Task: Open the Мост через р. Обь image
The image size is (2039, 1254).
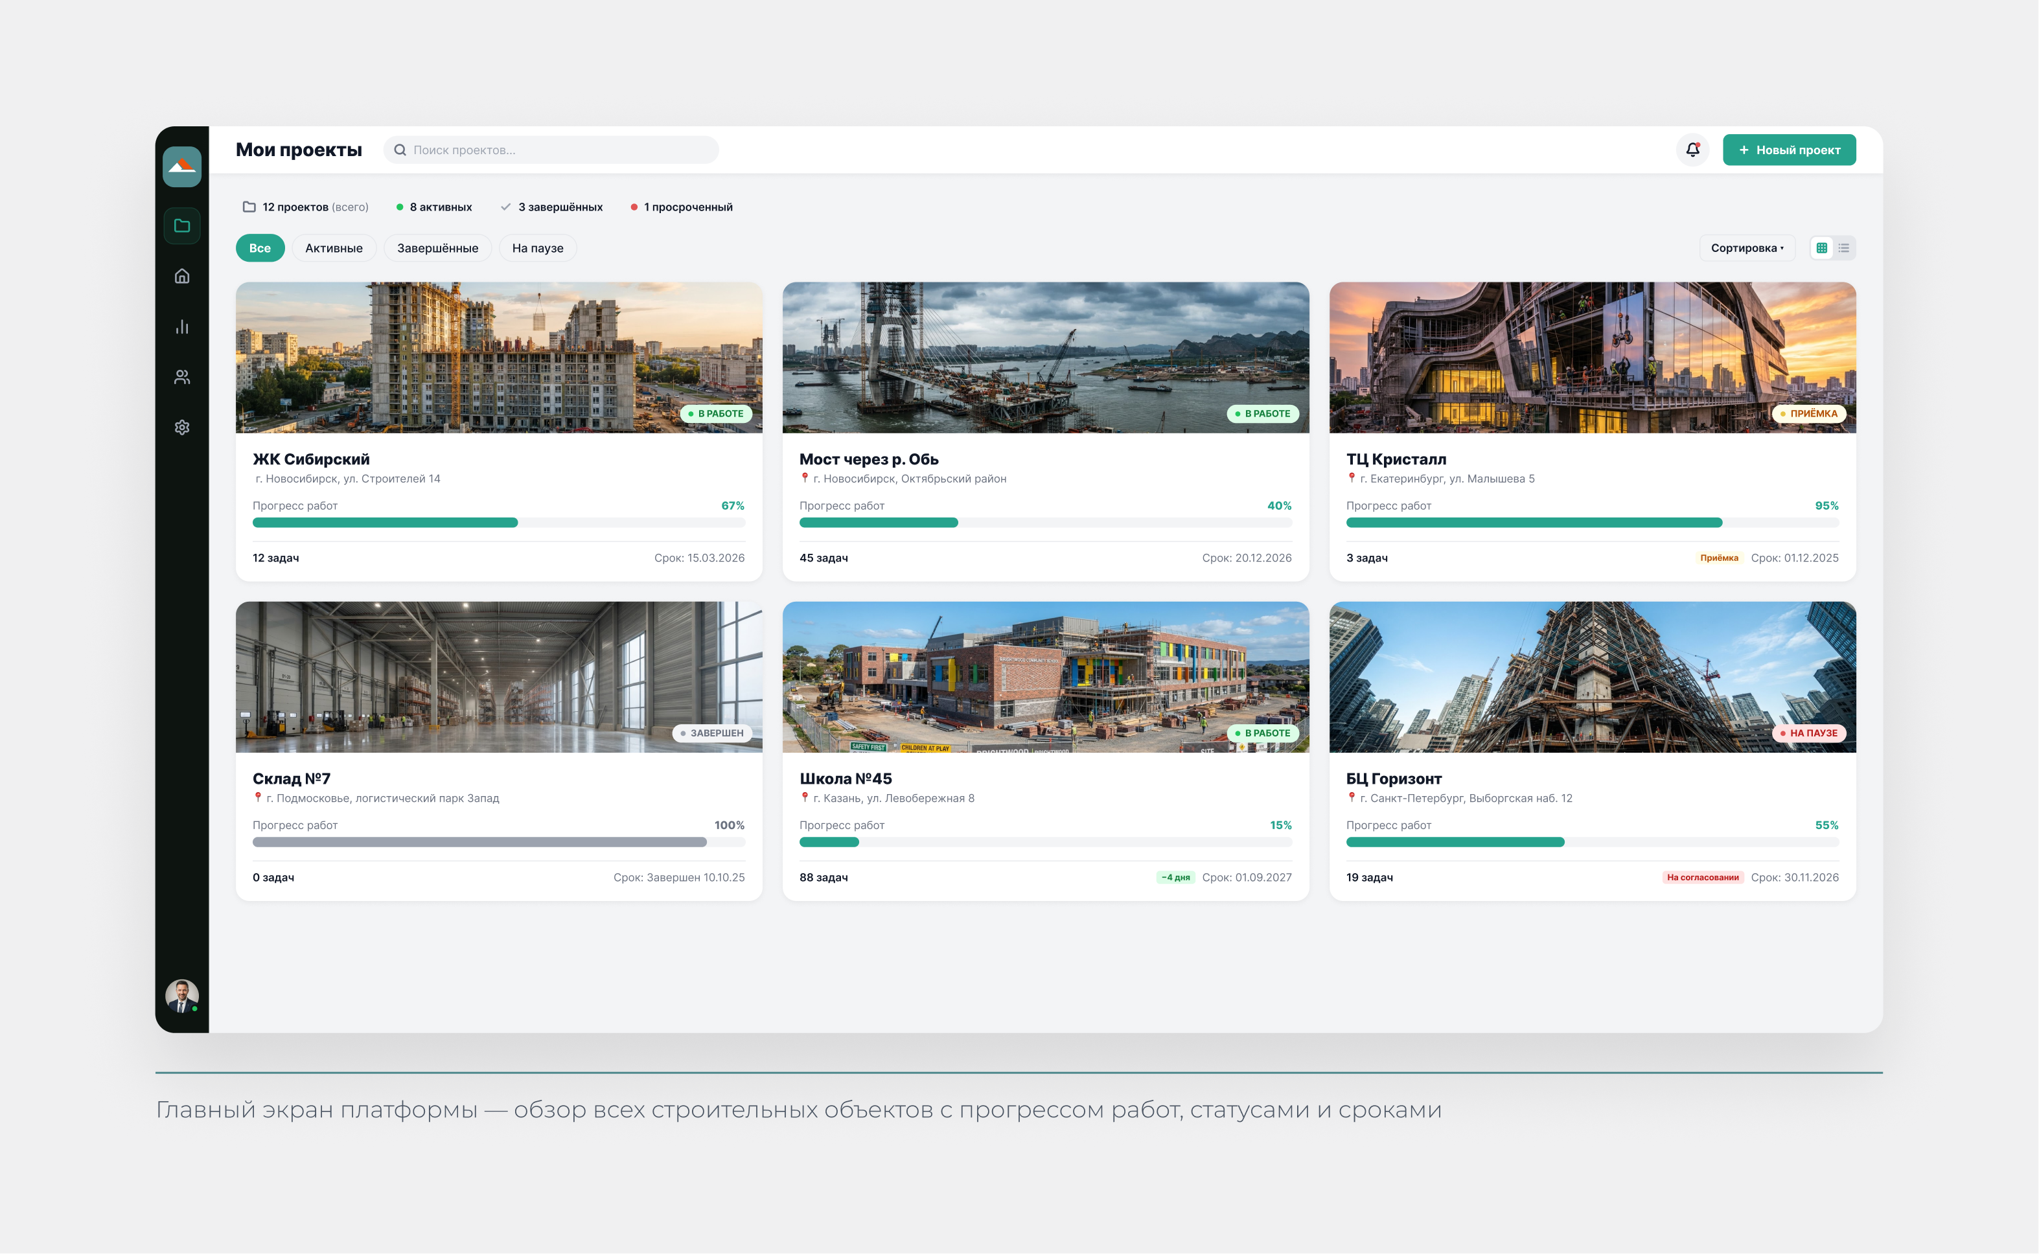Action: pyautogui.click(x=1045, y=358)
